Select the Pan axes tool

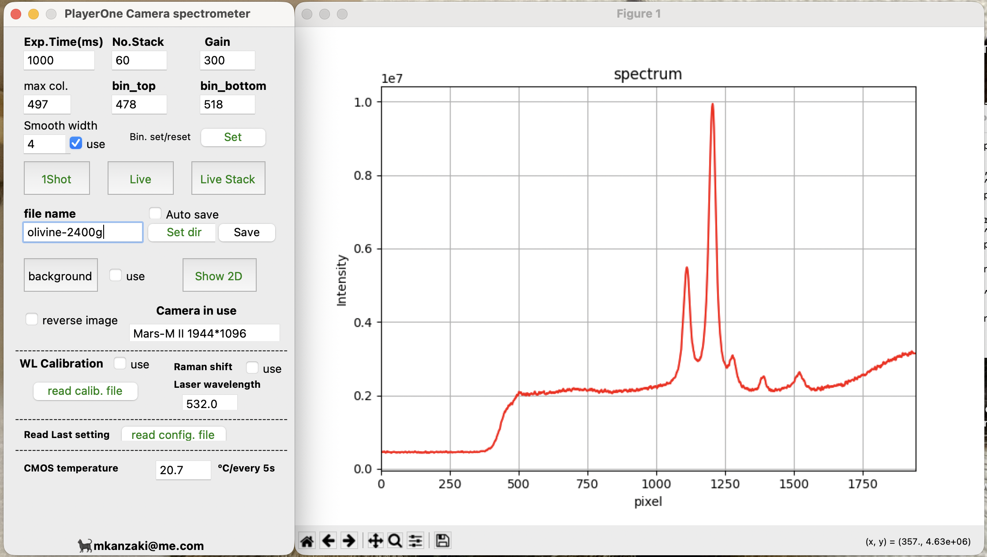click(x=375, y=540)
